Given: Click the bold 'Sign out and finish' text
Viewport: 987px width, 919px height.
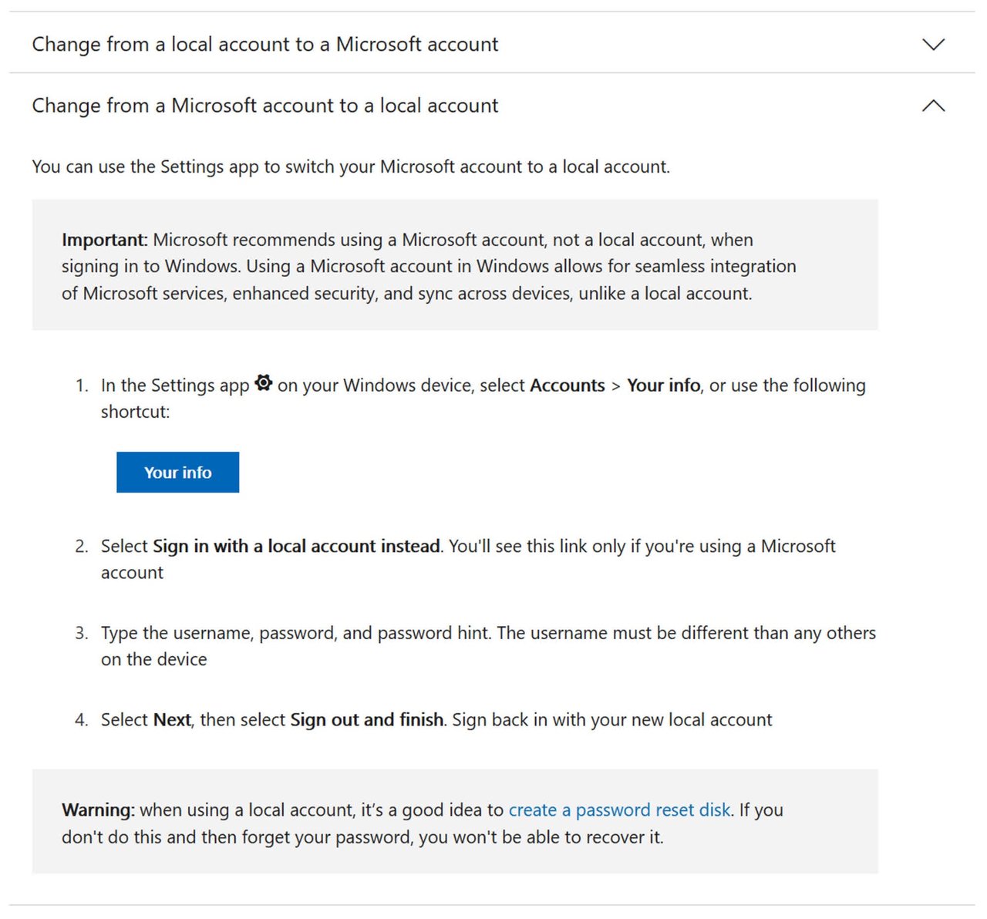Looking at the screenshot, I should coord(367,719).
